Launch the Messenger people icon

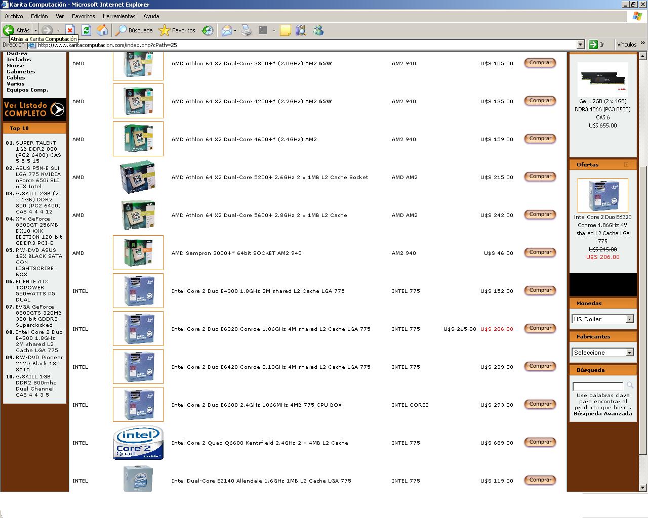(x=318, y=30)
